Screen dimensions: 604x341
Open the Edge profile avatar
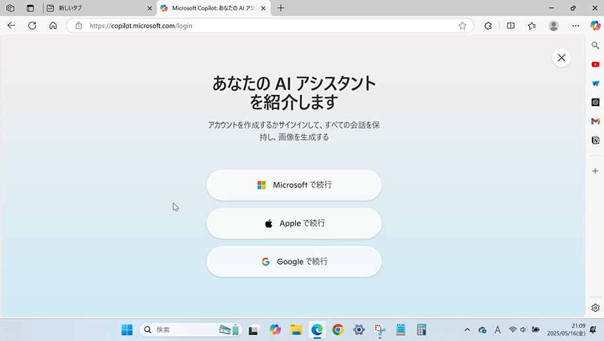(x=554, y=26)
